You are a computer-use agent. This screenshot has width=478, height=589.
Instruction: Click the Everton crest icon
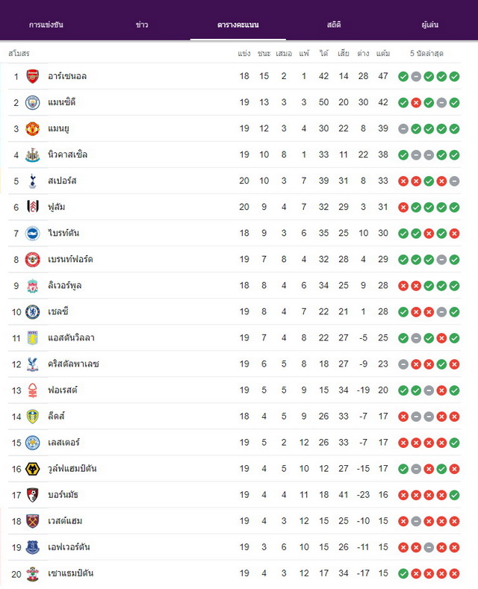pos(33,547)
